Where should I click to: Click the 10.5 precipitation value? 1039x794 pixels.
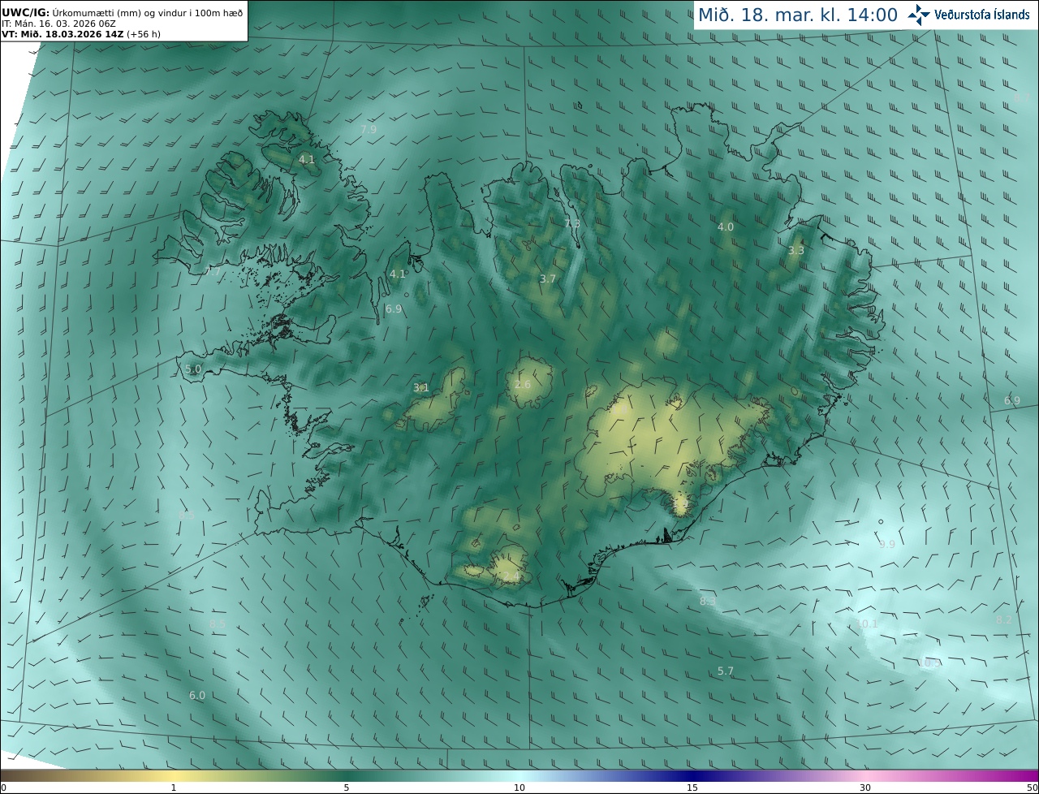(930, 662)
